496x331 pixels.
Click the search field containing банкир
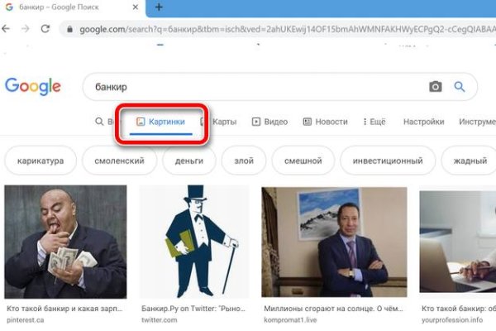tap(248, 87)
